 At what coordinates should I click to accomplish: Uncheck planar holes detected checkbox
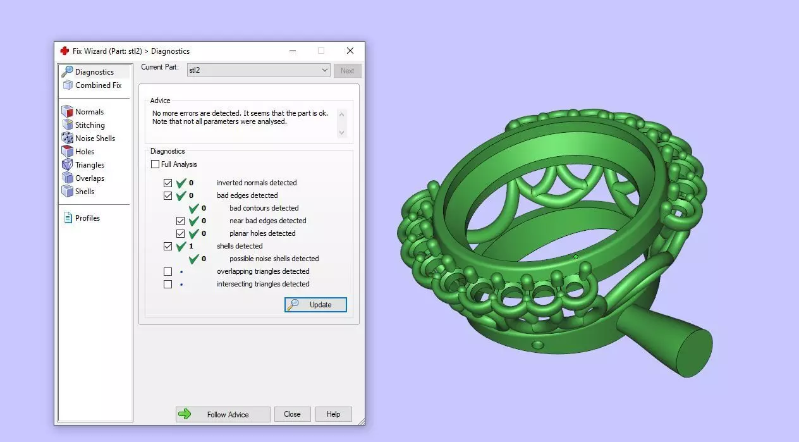click(x=180, y=233)
